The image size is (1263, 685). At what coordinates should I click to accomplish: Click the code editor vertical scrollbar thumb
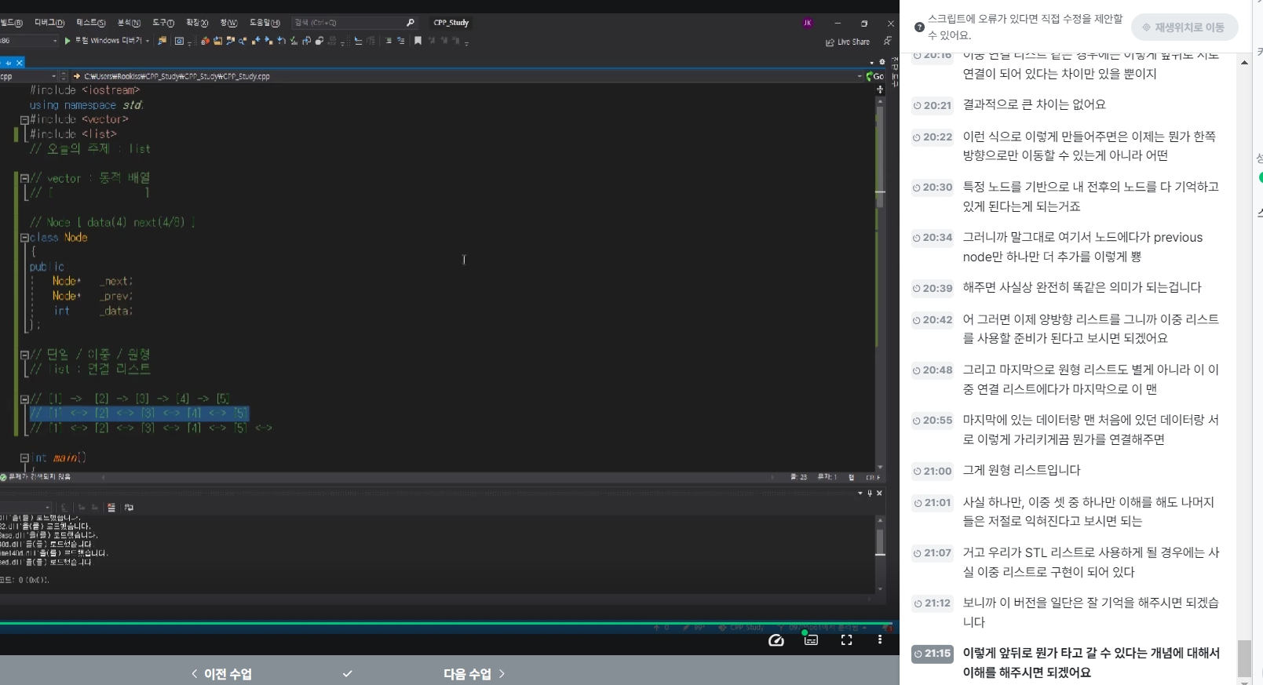point(879,157)
